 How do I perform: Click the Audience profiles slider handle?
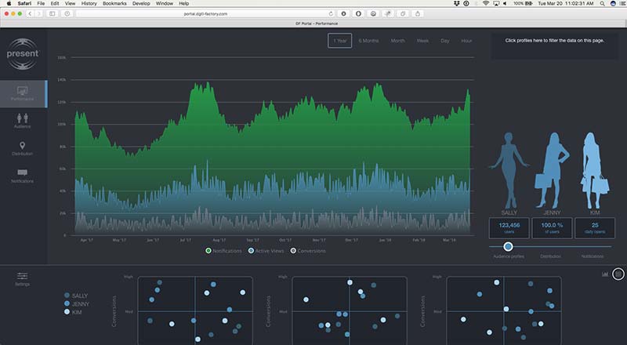508,246
